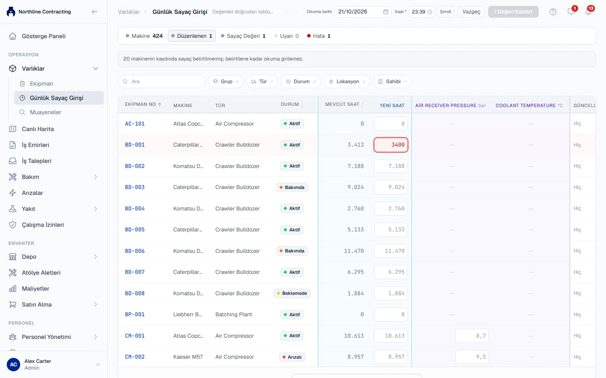The image size is (606, 378).
Task: Open the Grup filter dropdown
Action: click(226, 81)
